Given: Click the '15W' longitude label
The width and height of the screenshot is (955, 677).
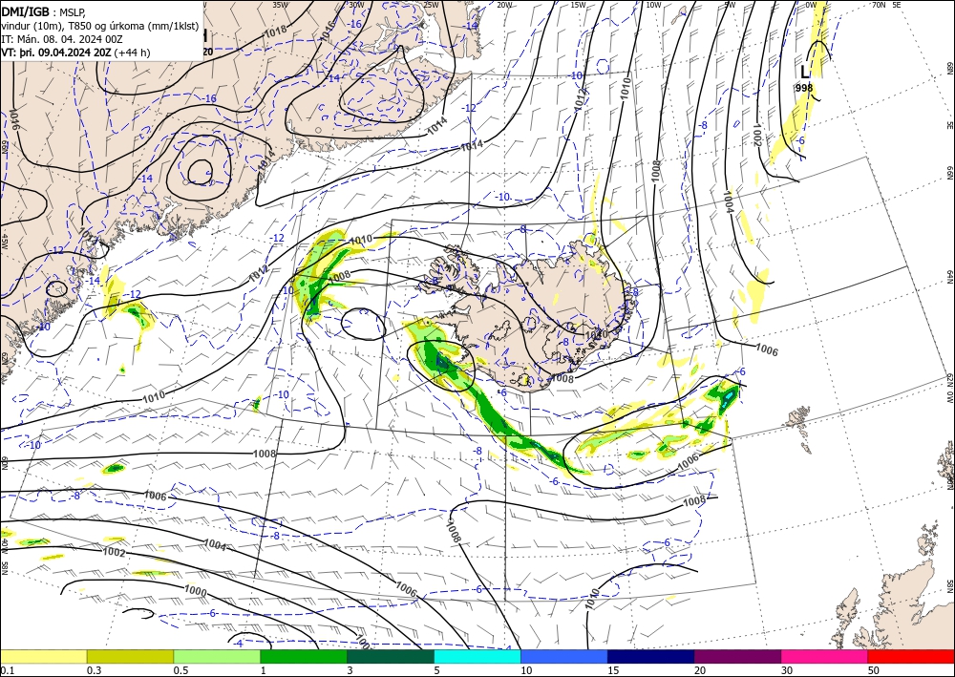Looking at the screenshot, I should tap(579, 5).
